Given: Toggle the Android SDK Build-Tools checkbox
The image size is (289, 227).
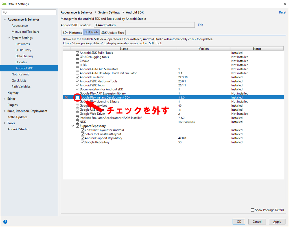Looking at the screenshot, I should (78, 53).
